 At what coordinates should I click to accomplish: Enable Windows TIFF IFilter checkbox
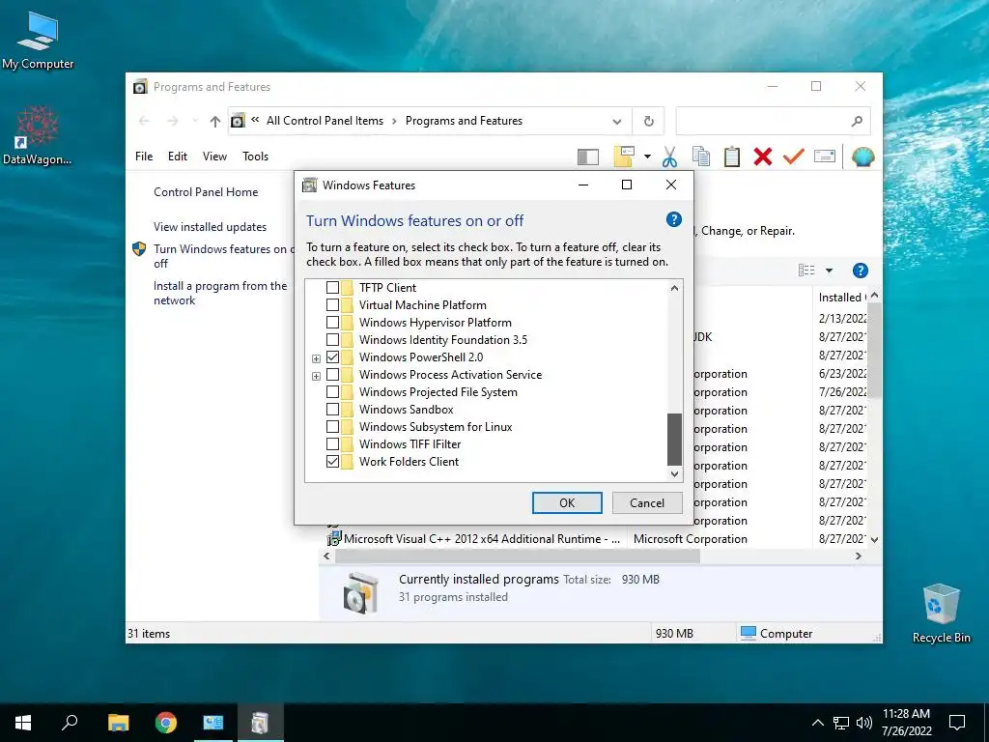click(332, 444)
